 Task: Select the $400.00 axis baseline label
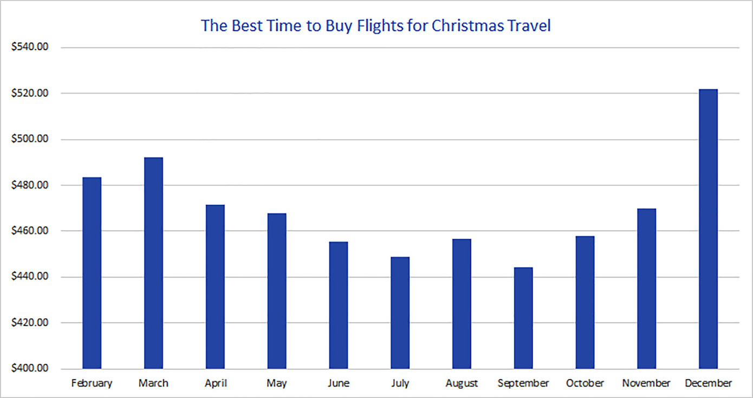pyautogui.click(x=30, y=369)
